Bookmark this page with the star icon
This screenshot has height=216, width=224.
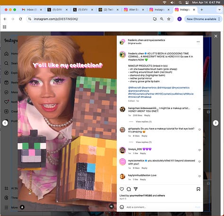tap(169, 19)
